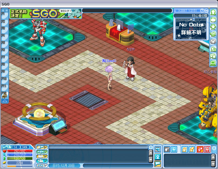Click the money amount 2284

point(20,163)
